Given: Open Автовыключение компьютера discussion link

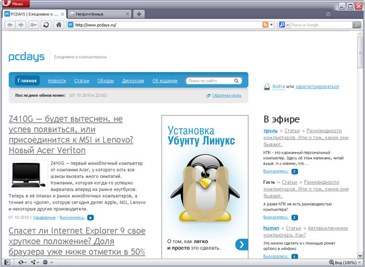Looking at the screenshot, I should (306, 232).
